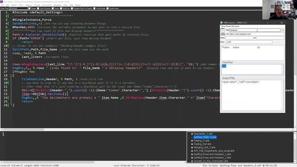The image size is (297, 167).
Task: Select Fading_In.ahk in the file list
Action: (x=201, y=141)
